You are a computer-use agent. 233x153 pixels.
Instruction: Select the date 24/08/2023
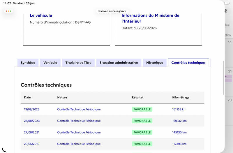click(x=32, y=121)
